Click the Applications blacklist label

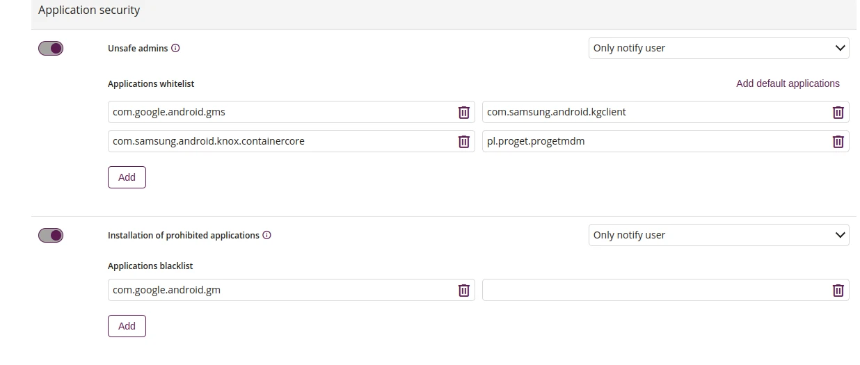(150, 266)
